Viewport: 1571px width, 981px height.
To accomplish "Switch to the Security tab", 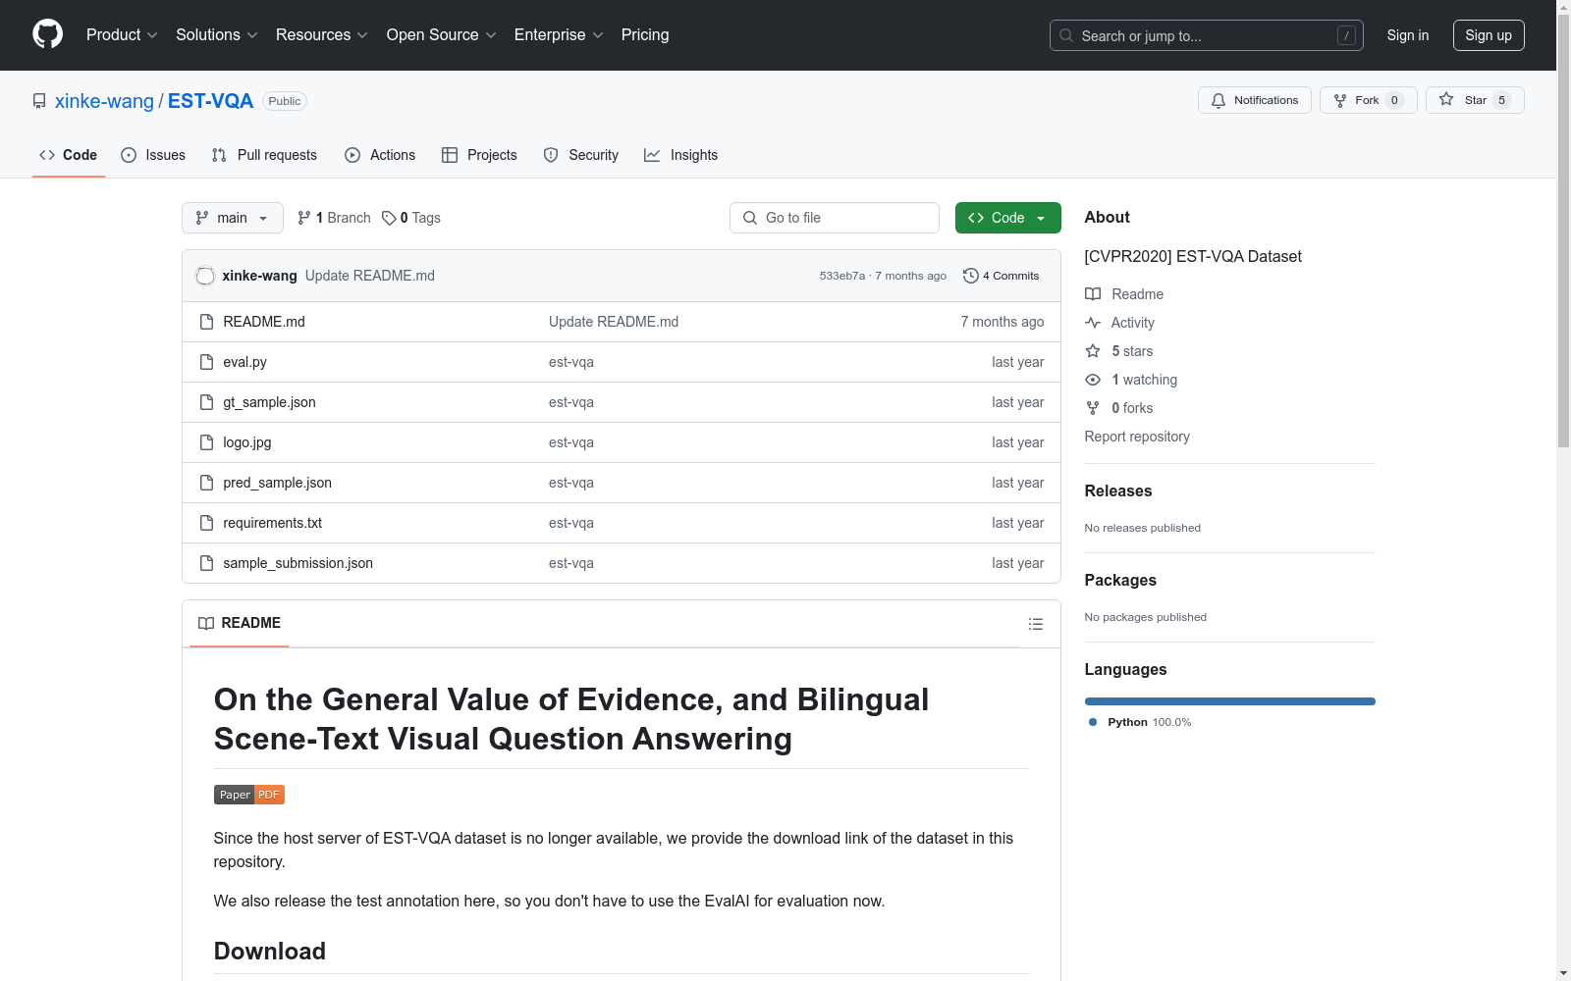I will point(581,155).
